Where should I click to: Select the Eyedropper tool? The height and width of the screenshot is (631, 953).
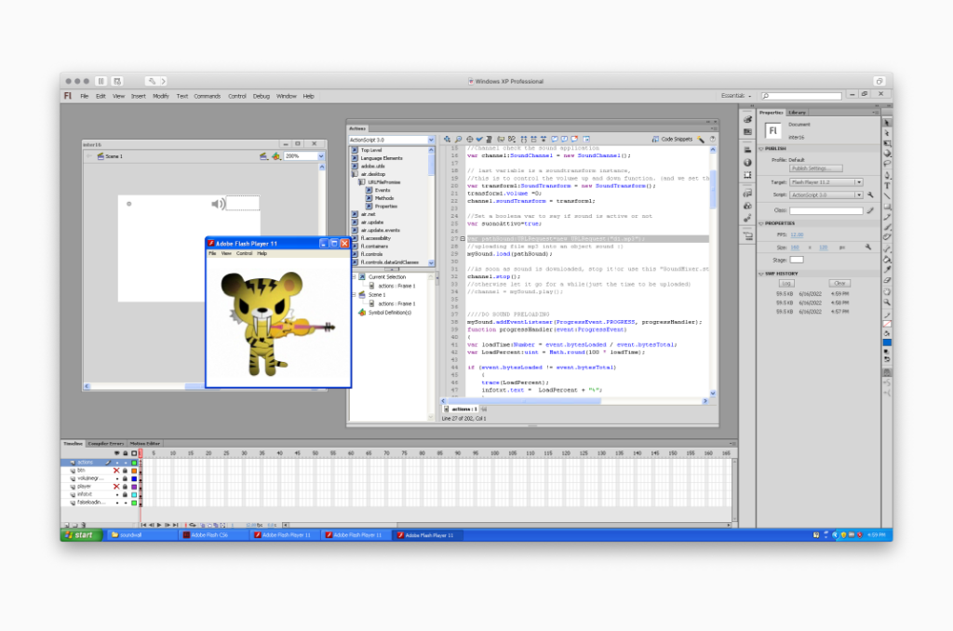coord(887,269)
